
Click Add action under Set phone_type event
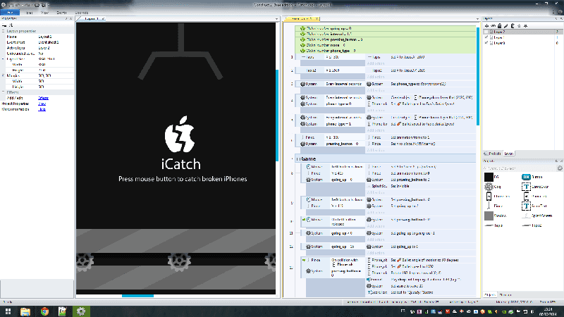(x=376, y=90)
